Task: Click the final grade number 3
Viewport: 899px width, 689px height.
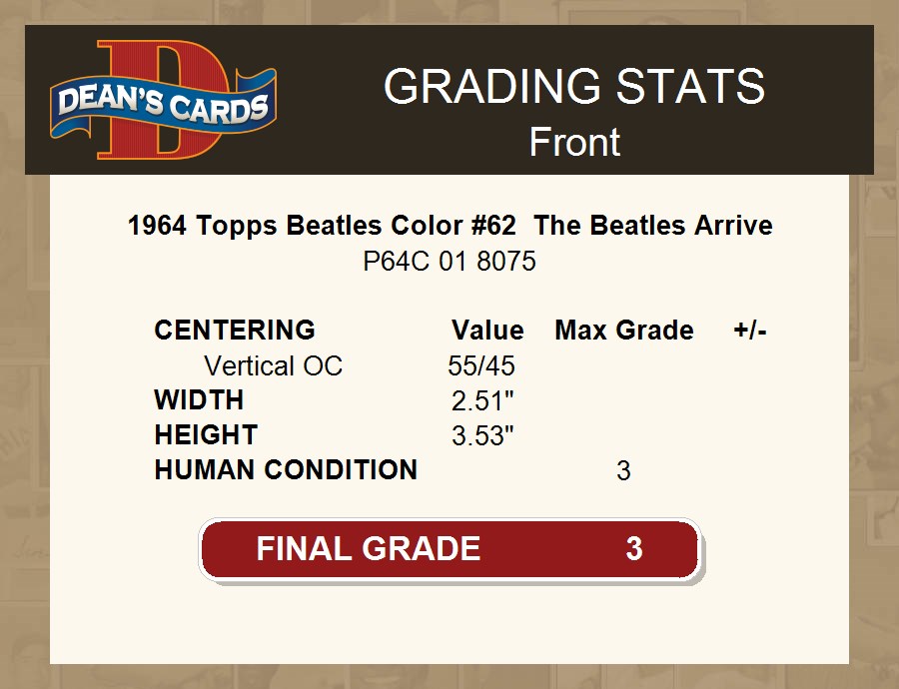Action: click(633, 549)
